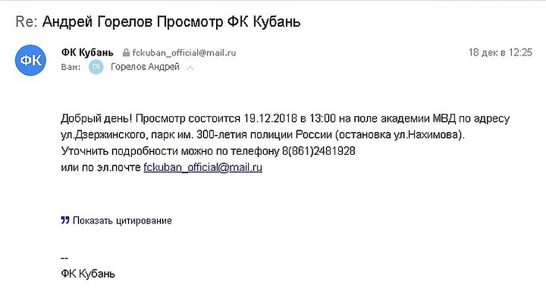The height and width of the screenshot is (296, 546).
Task: Open sender name ФК Кубань in header
Action: click(88, 52)
